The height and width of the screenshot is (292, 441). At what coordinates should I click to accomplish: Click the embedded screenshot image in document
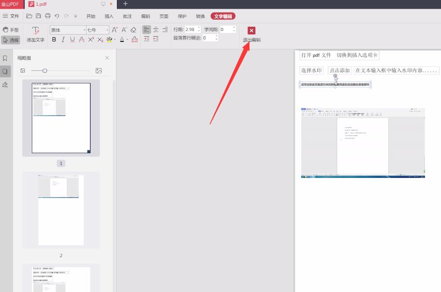(x=363, y=143)
